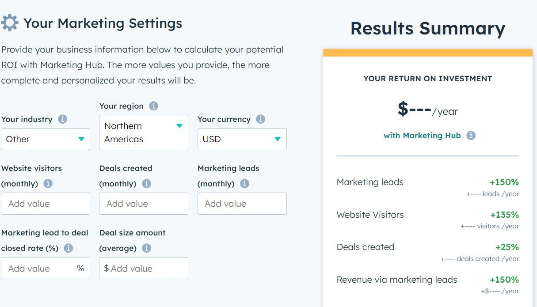
Task: Show info for Deal size amount
Action: click(x=147, y=248)
